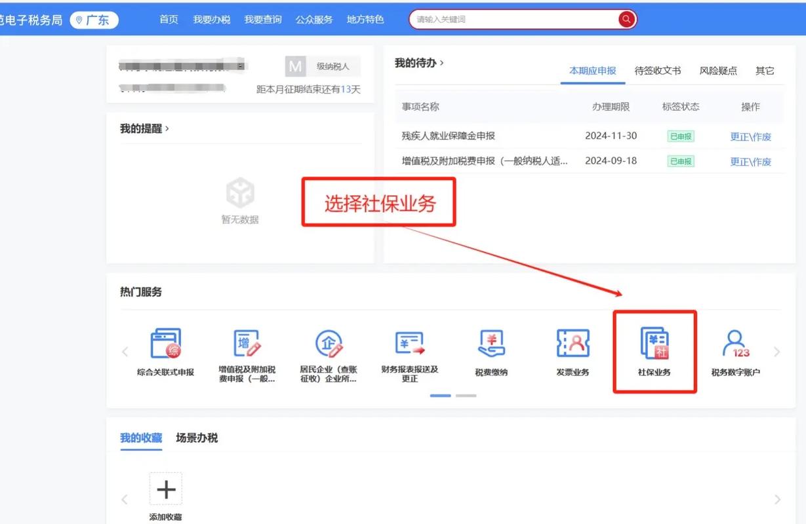Switch to 风险疑点 tab
This screenshot has width=806, height=524.
718,71
